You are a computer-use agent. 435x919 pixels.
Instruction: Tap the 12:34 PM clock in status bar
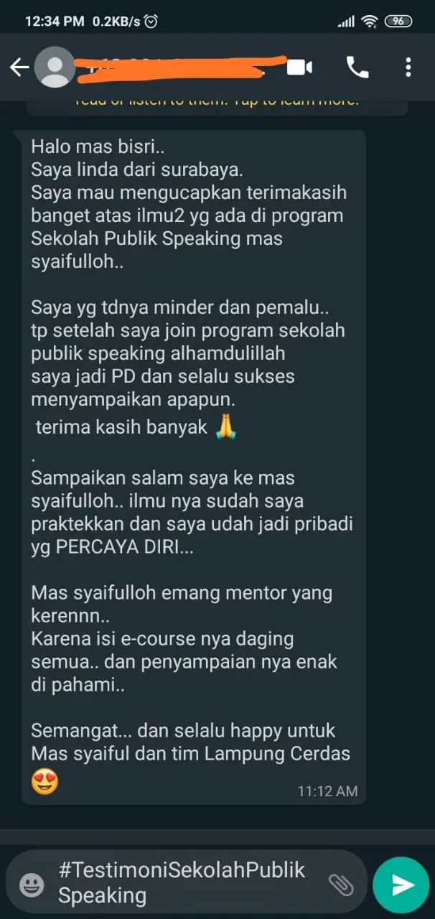click(x=55, y=22)
